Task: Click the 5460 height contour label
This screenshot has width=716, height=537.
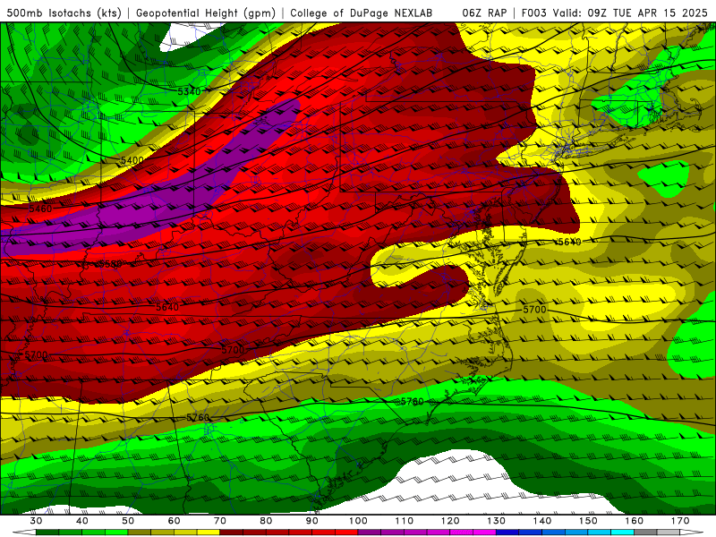Action: click(40, 209)
